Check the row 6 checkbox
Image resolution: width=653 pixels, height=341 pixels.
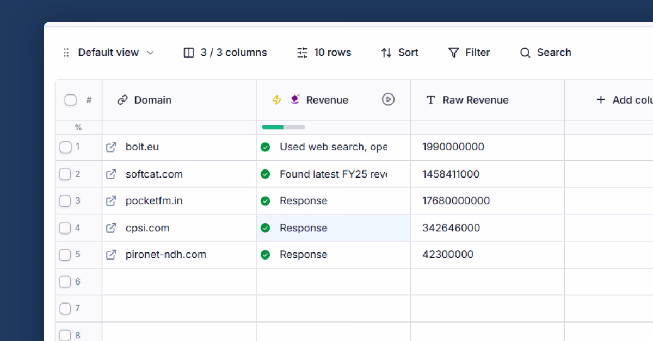pos(65,282)
